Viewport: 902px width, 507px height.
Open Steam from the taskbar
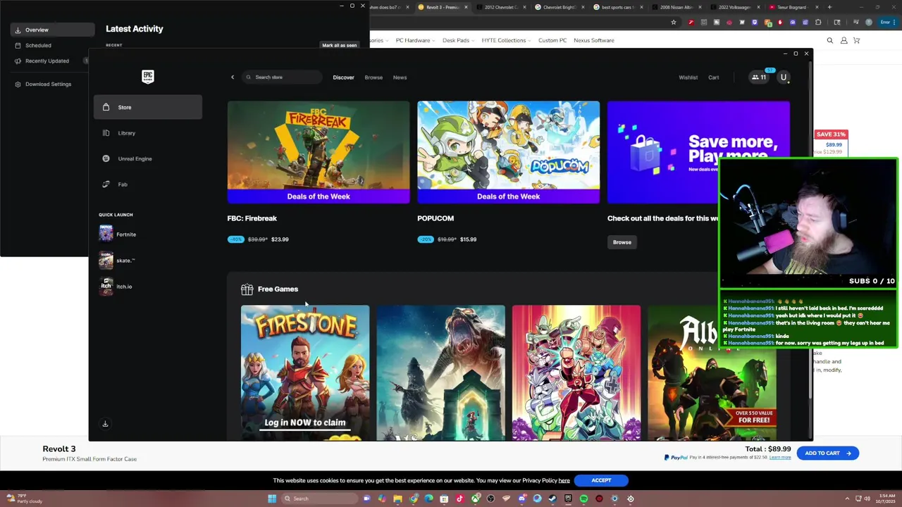click(x=552, y=499)
